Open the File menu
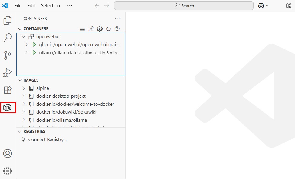This screenshot has width=295, height=179. [x=18, y=6]
